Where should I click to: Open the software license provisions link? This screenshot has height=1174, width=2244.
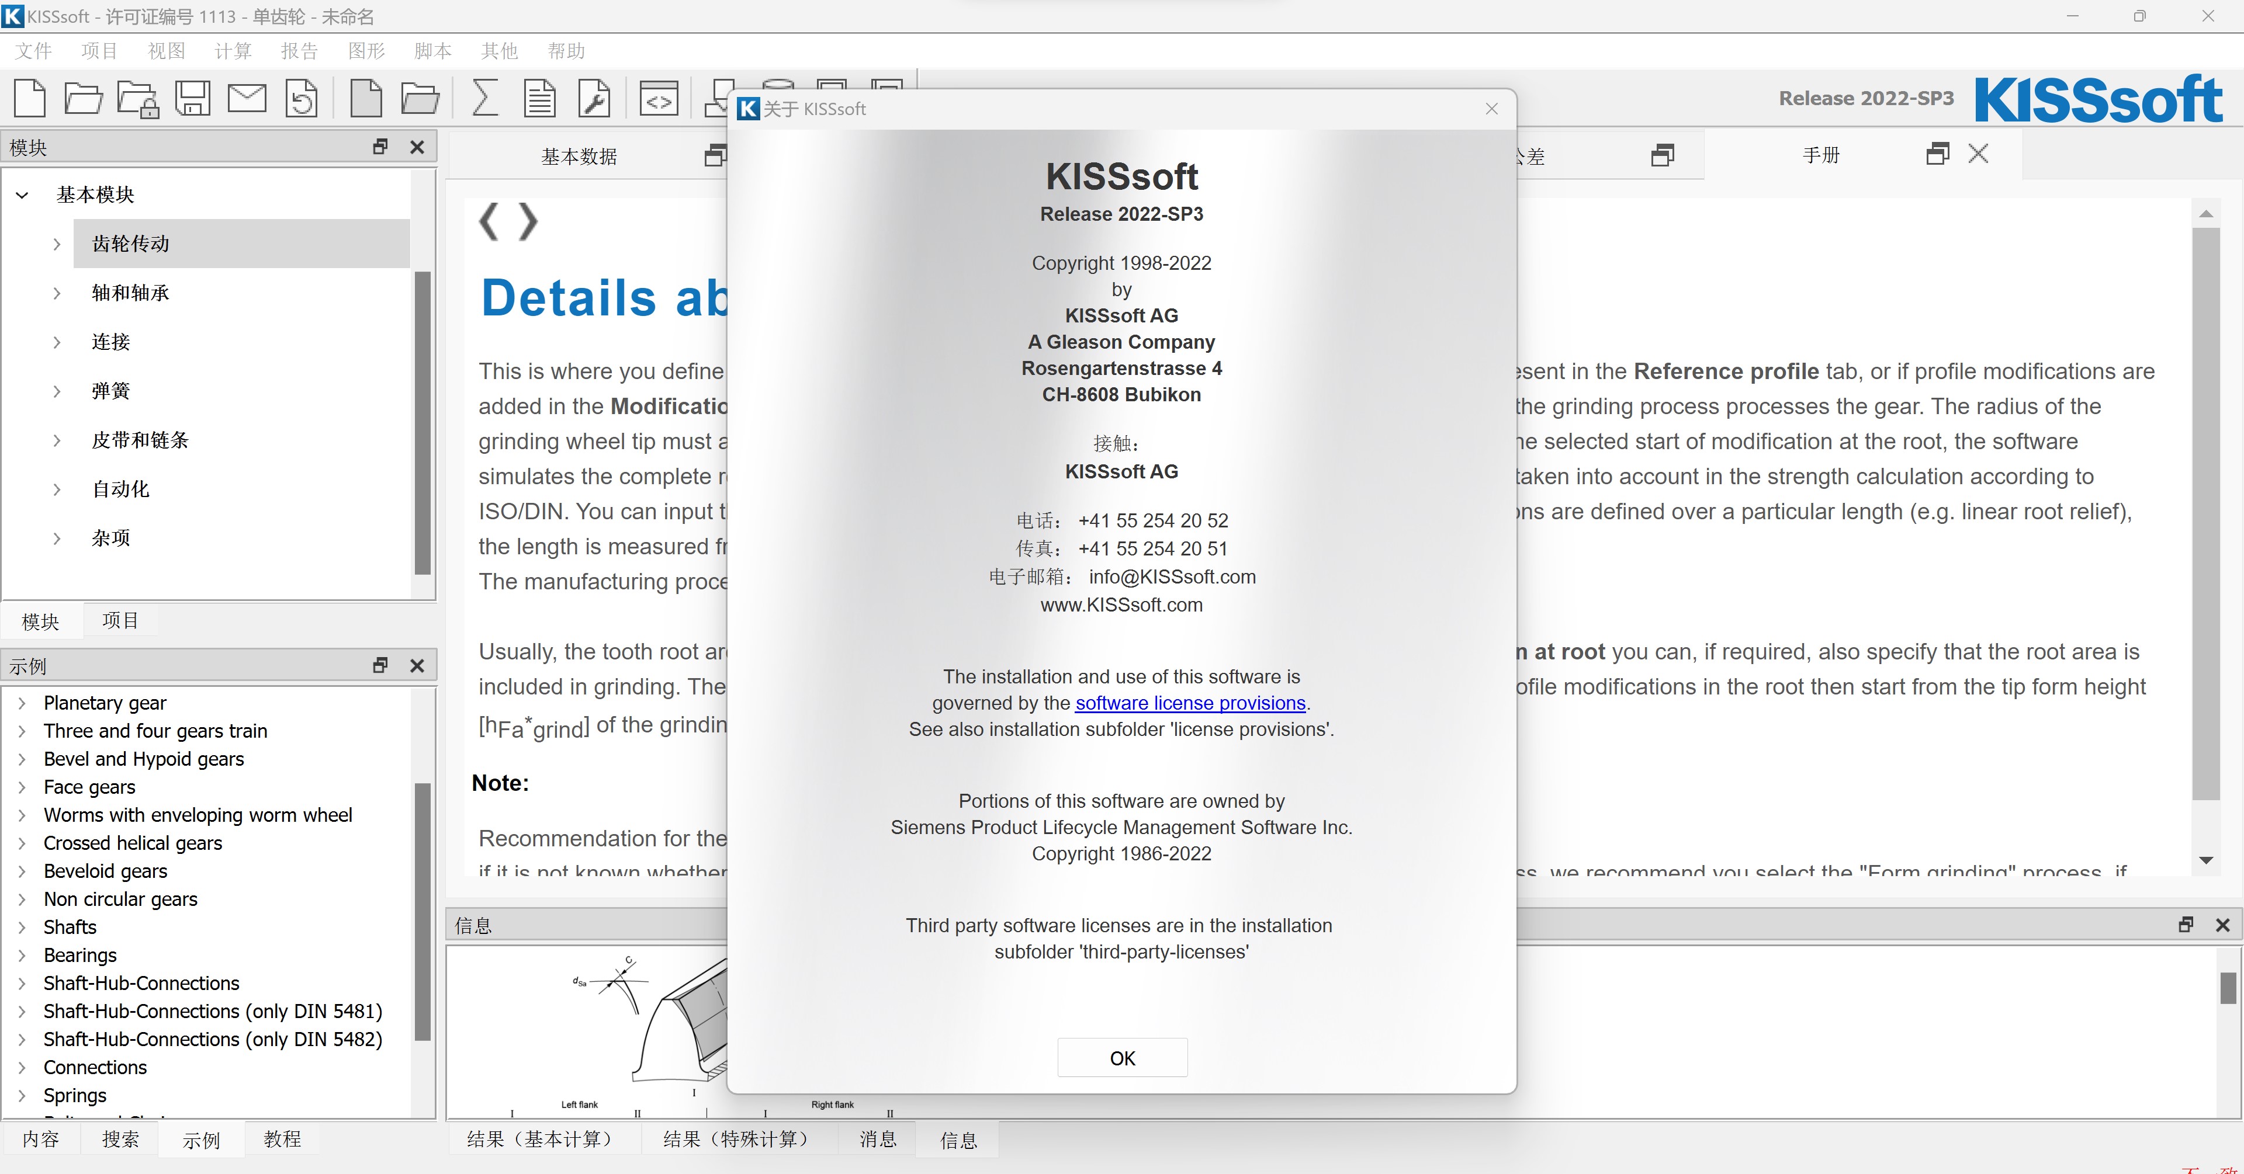coord(1190,703)
